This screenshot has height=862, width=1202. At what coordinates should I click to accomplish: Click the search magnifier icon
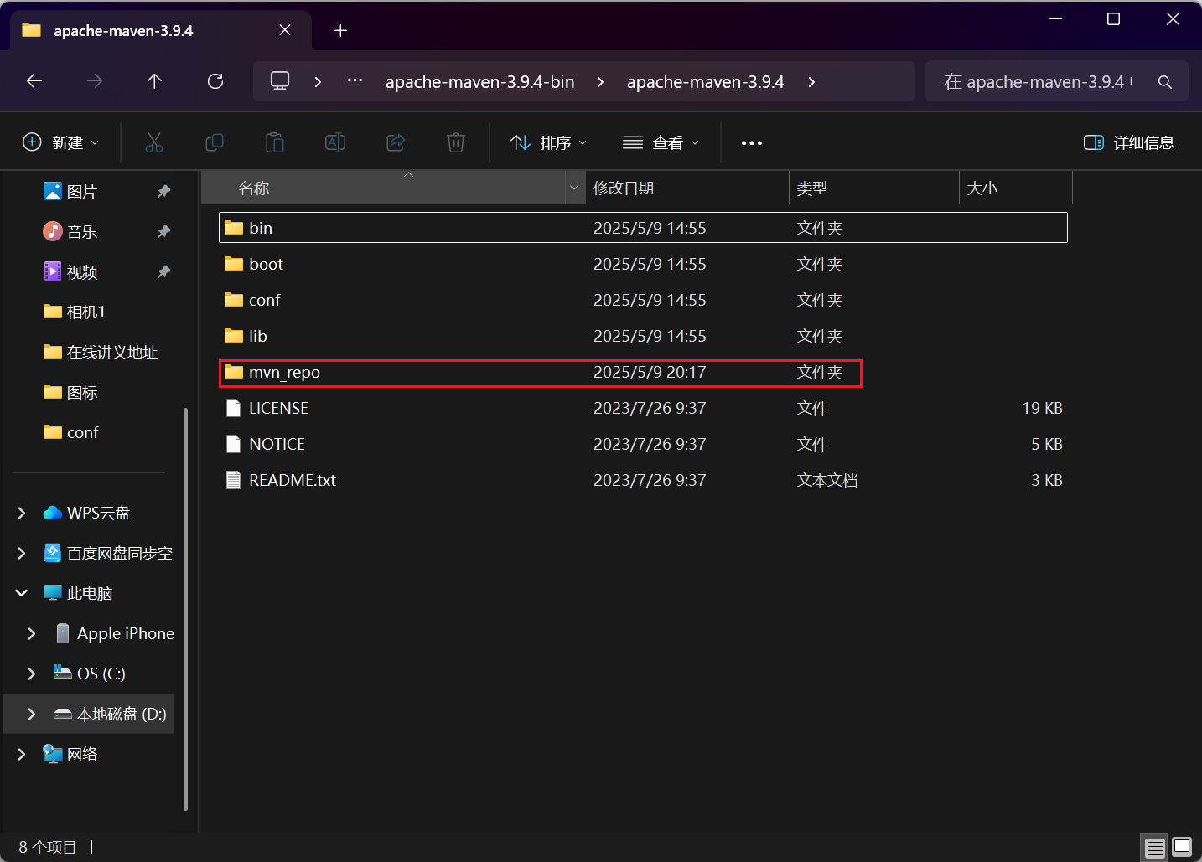tap(1164, 82)
